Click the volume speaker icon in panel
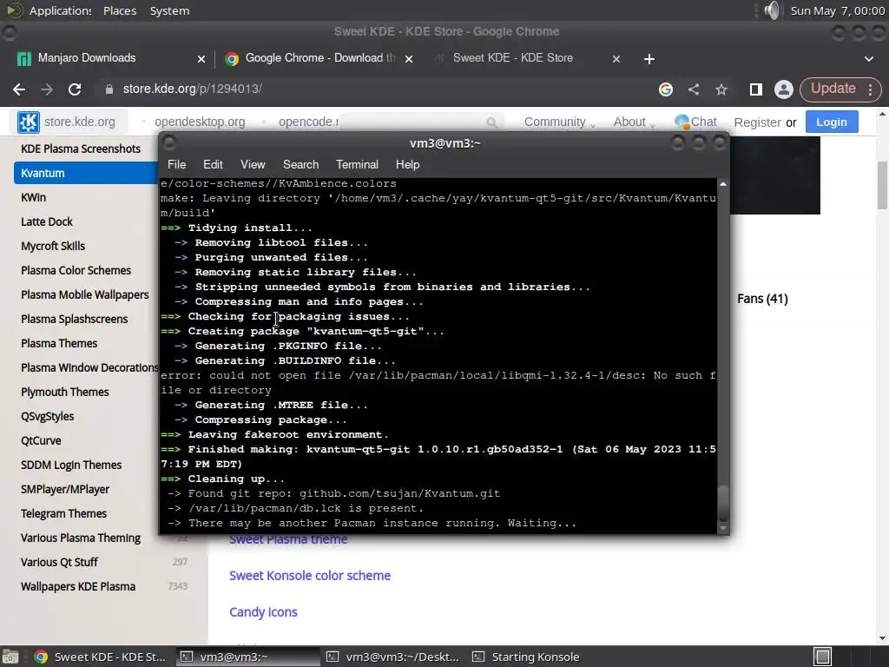Image resolution: width=889 pixels, height=667 pixels. [772, 10]
